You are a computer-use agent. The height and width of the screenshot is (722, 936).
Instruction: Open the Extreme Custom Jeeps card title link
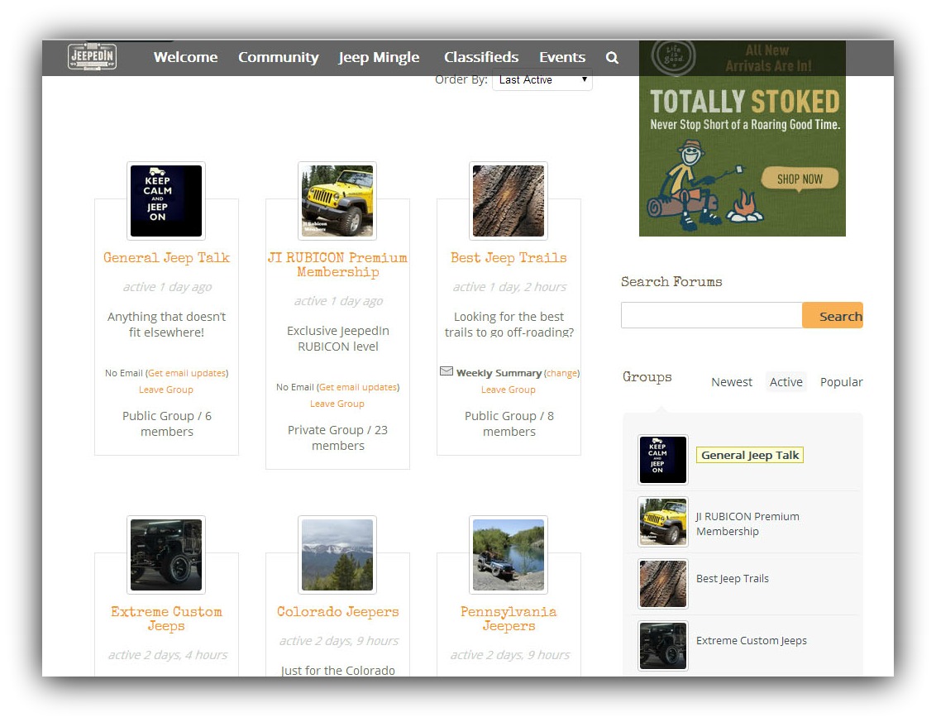166,619
